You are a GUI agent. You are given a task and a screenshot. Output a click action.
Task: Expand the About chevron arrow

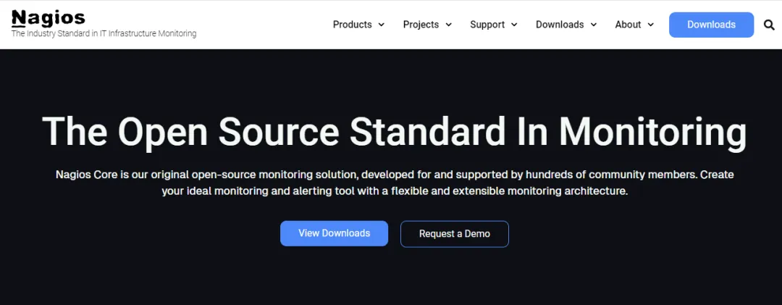coord(650,25)
